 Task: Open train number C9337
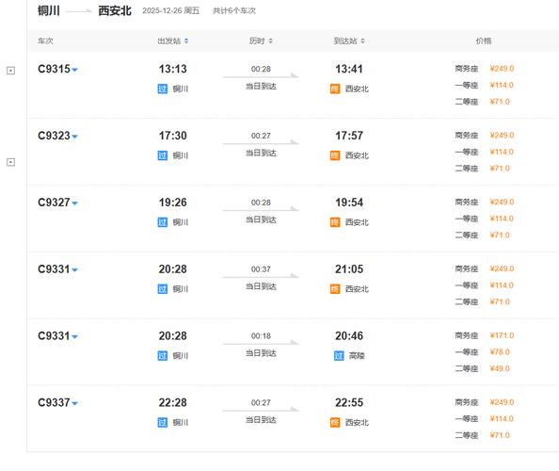pos(54,402)
